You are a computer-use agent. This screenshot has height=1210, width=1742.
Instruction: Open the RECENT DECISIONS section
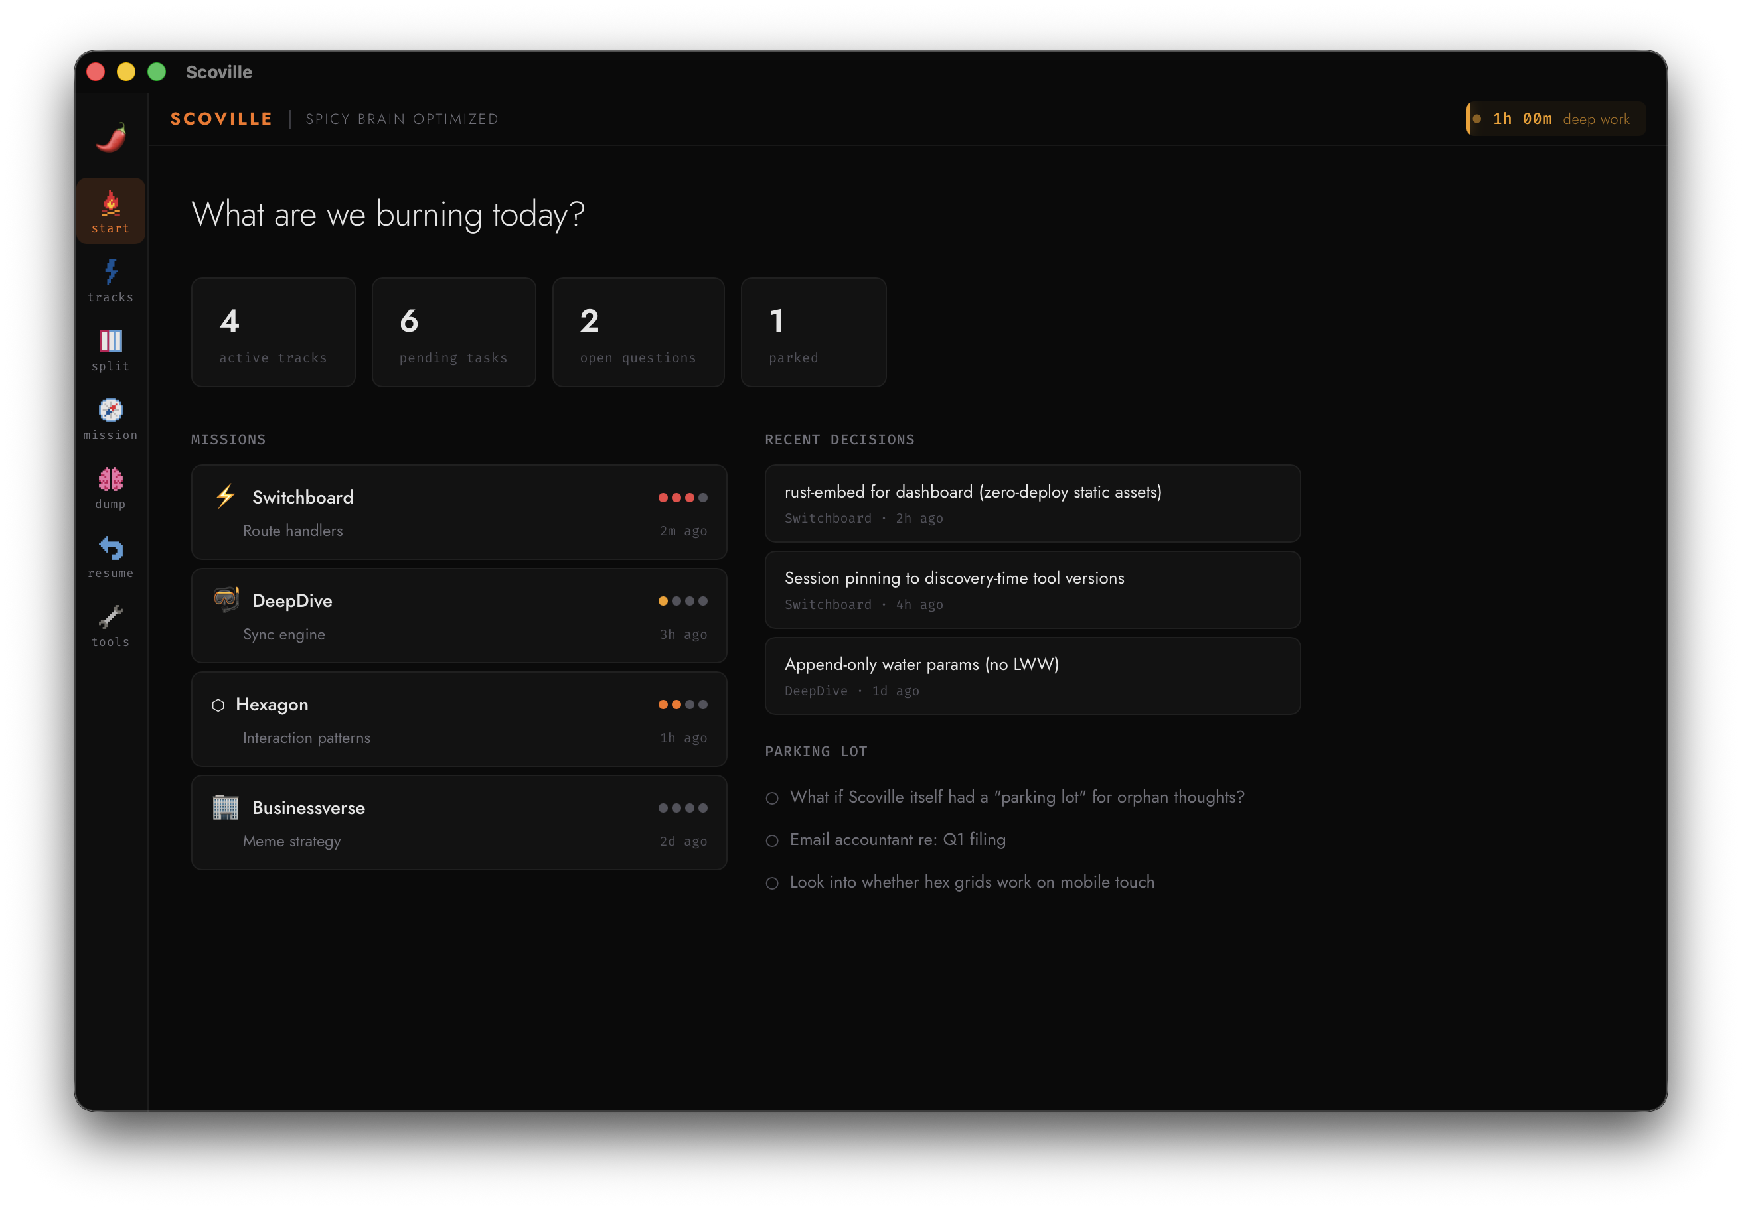pyautogui.click(x=840, y=440)
